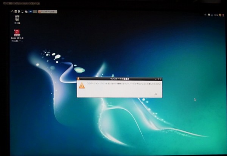This screenshot has height=156, width=227.
Task: Click the red icon at the panel's far right
Action: 223,15
